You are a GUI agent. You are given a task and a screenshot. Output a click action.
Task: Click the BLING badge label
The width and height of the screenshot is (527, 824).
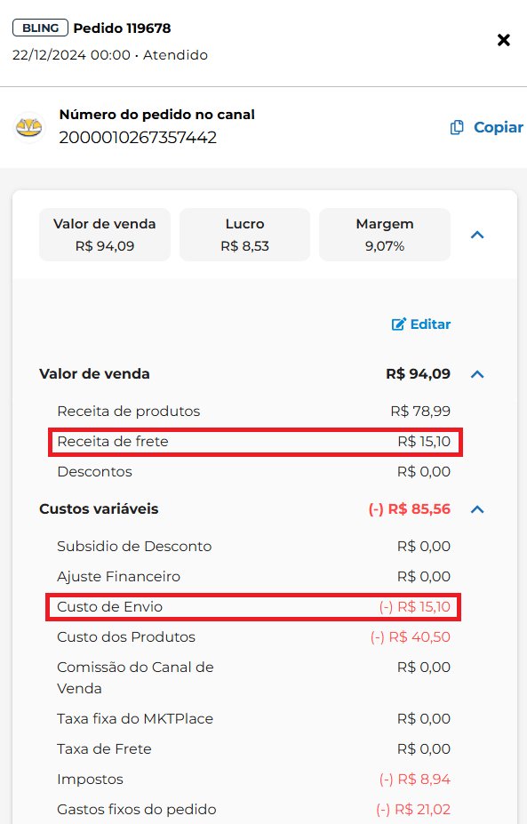tap(41, 28)
